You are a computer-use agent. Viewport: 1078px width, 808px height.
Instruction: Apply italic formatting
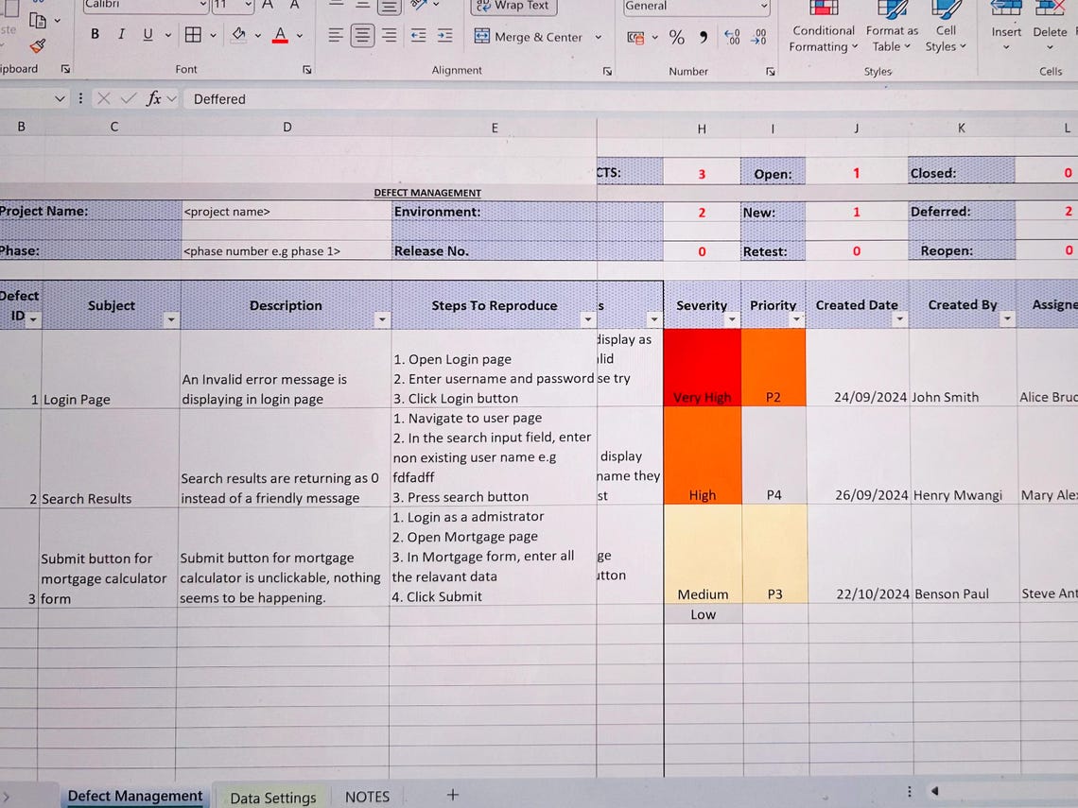pos(121,33)
